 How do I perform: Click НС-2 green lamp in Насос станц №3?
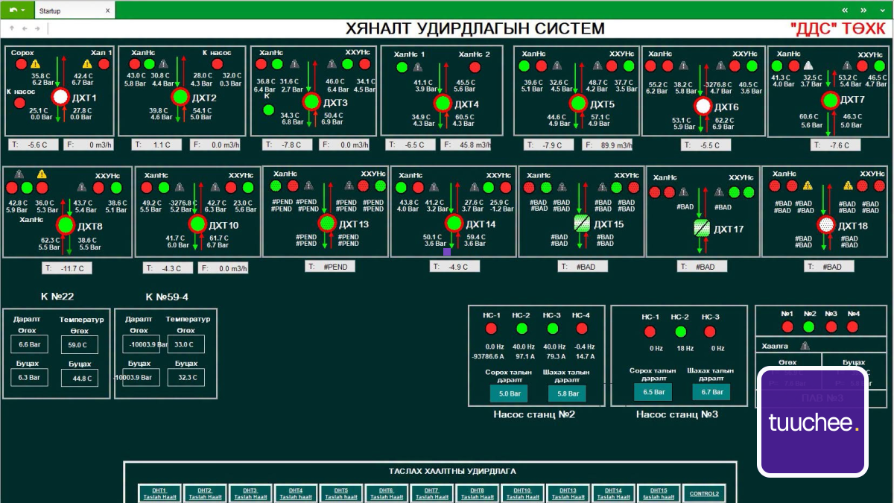(679, 331)
